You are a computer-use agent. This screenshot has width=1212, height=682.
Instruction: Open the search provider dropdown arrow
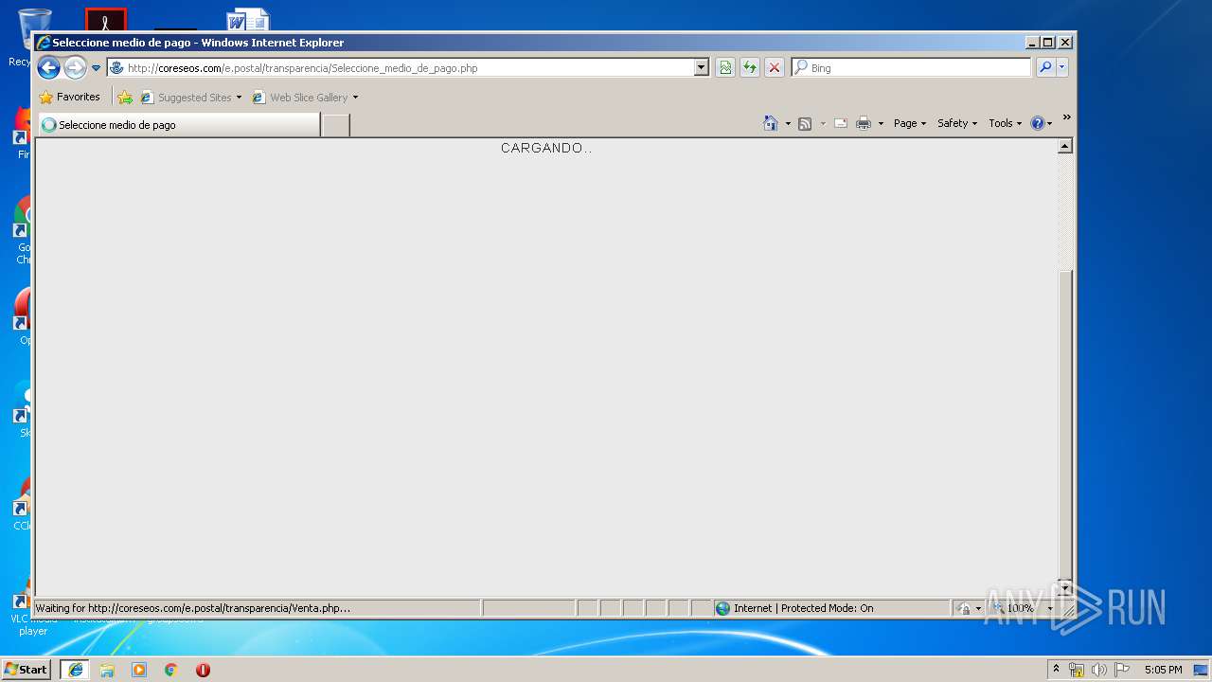tap(1062, 67)
